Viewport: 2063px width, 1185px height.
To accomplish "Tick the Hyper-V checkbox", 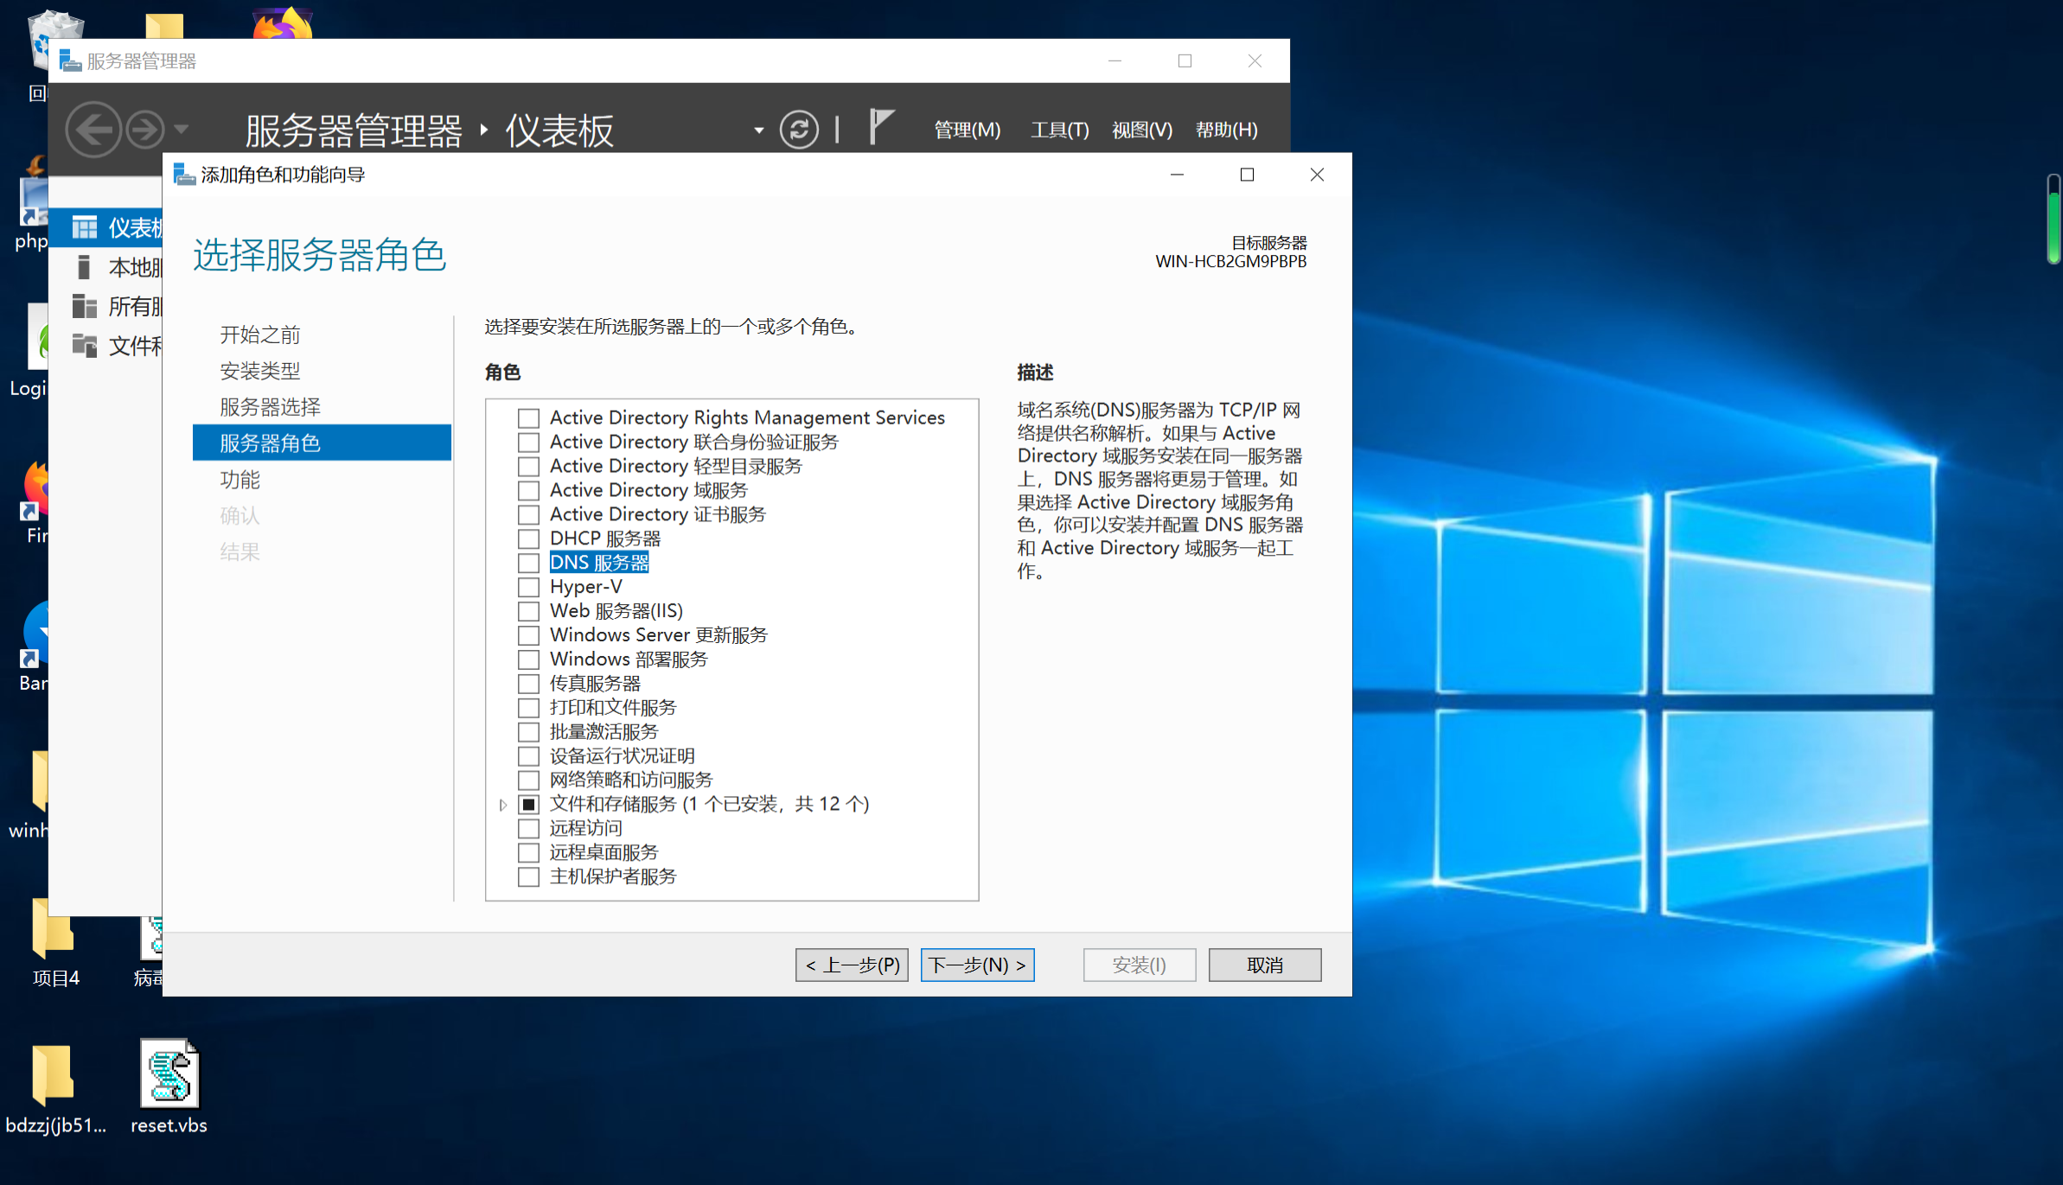I will click(x=528, y=588).
